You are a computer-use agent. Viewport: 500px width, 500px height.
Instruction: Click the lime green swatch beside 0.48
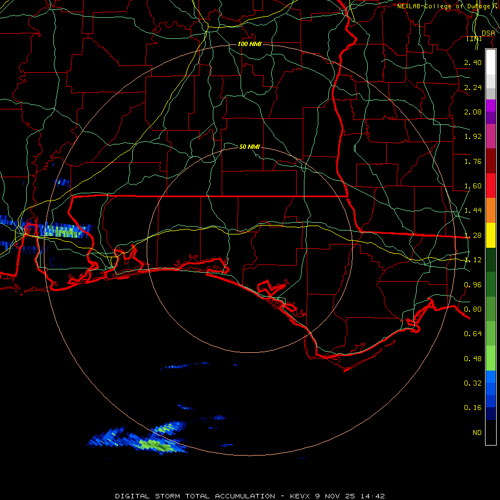coord(491,358)
